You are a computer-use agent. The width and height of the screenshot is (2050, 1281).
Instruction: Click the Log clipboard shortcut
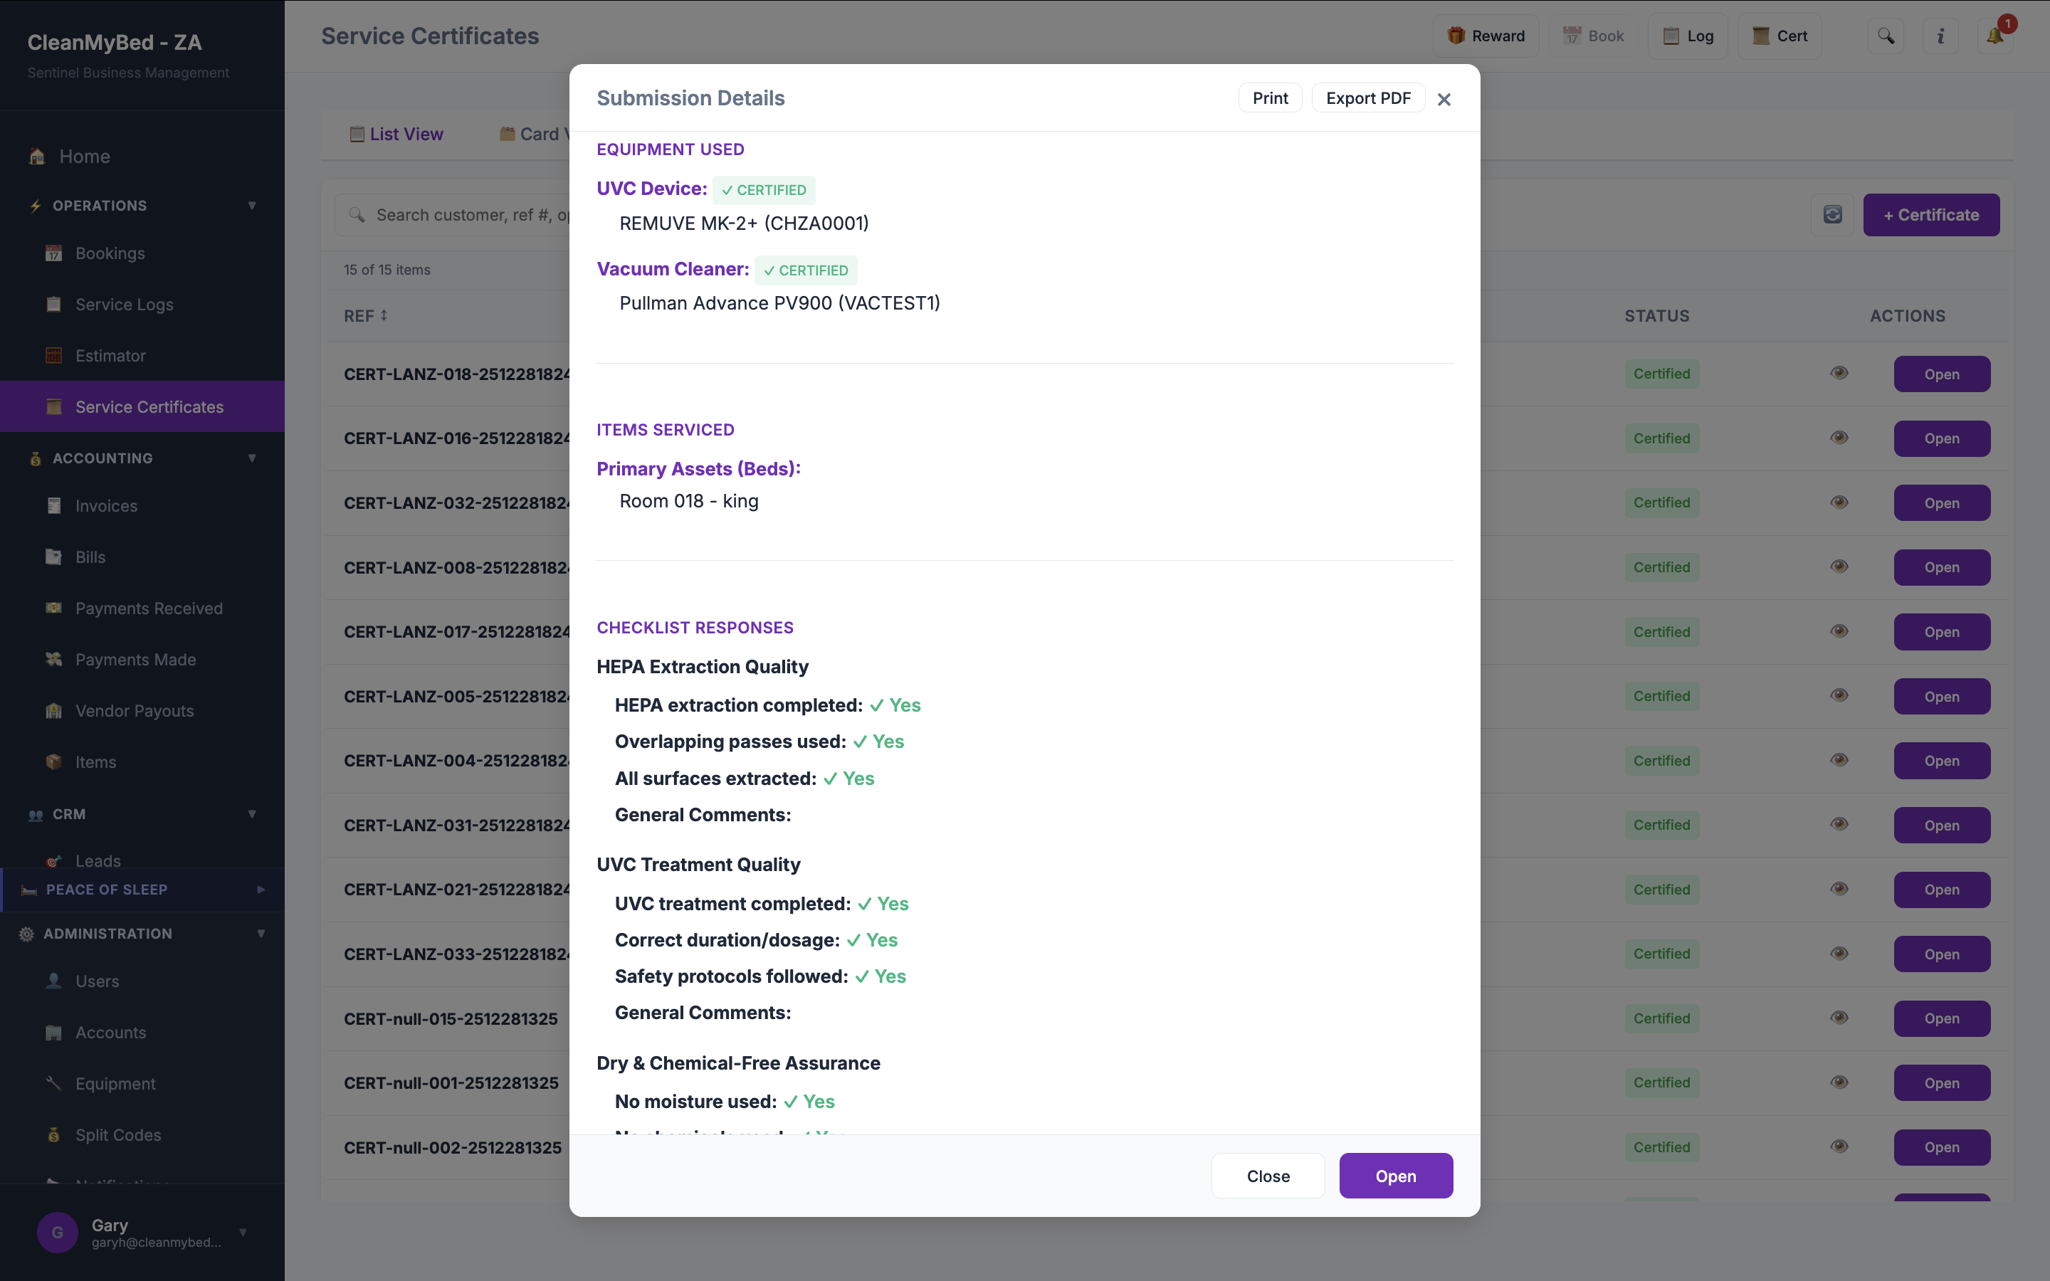[1688, 36]
